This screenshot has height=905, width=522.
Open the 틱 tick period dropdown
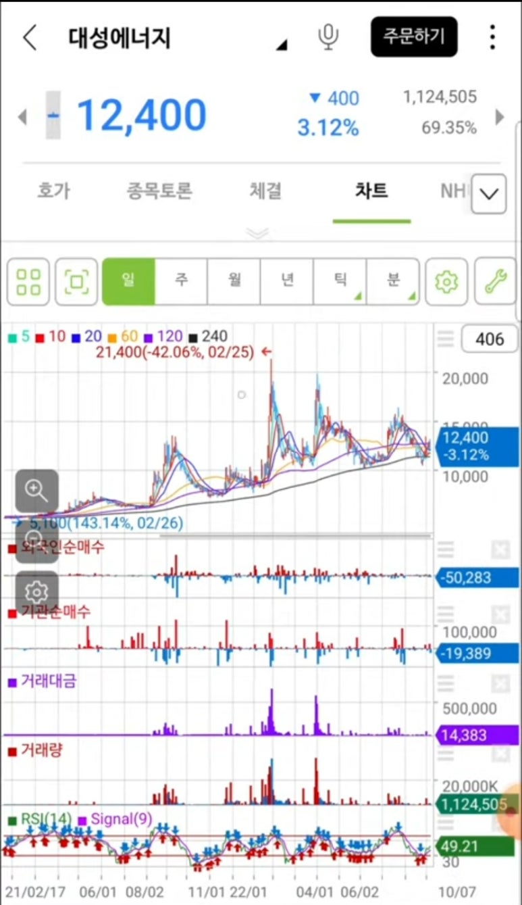[x=339, y=280]
